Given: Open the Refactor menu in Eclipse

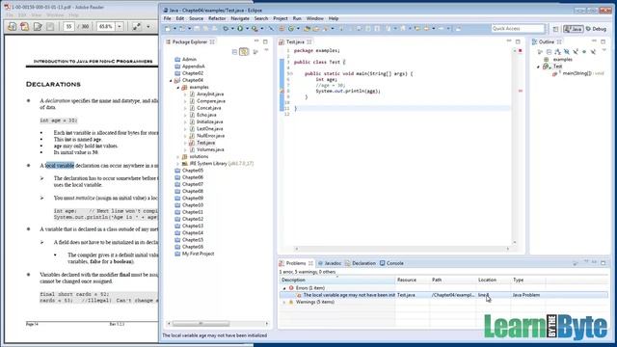Looking at the screenshot, I should click(217, 18).
